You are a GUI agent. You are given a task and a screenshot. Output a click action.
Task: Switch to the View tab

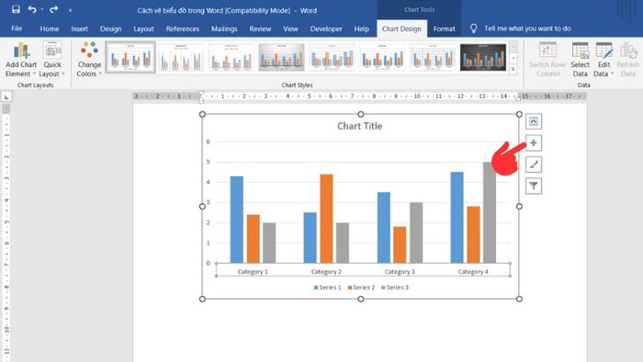tap(290, 28)
